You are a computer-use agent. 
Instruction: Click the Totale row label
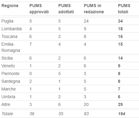click(7, 114)
